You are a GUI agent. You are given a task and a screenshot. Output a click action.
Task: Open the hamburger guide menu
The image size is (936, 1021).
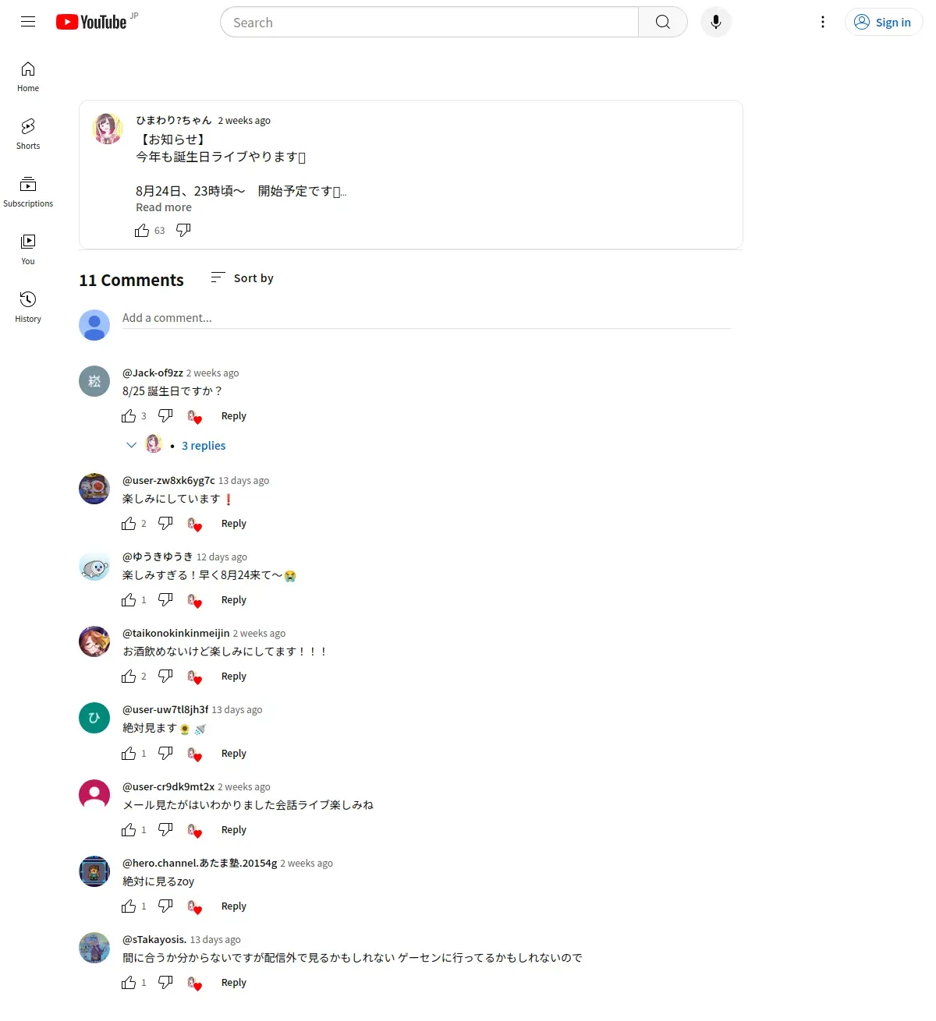click(28, 22)
